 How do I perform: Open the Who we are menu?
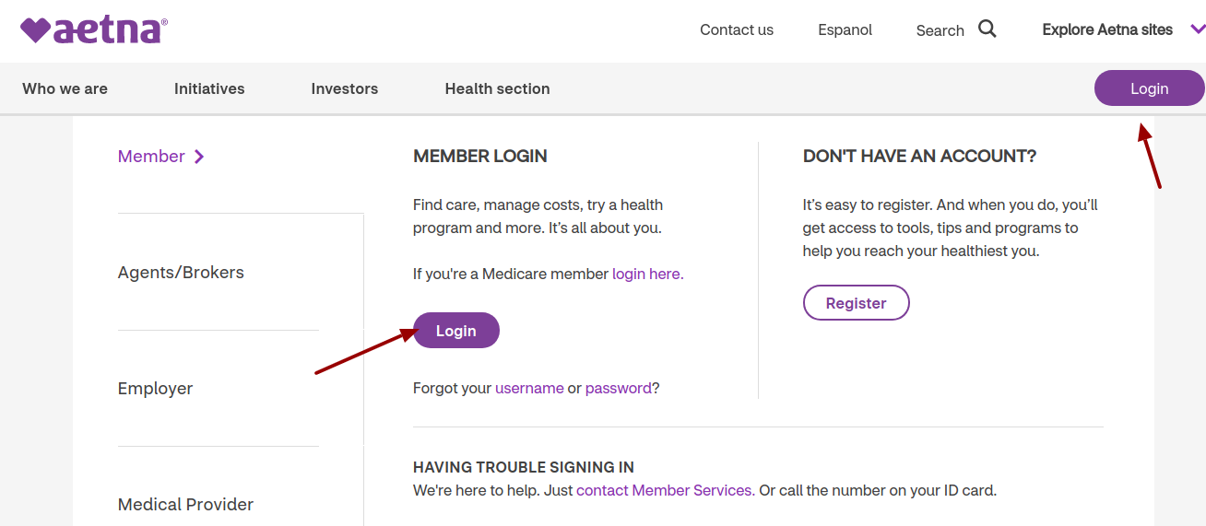[x=65, y=88]
